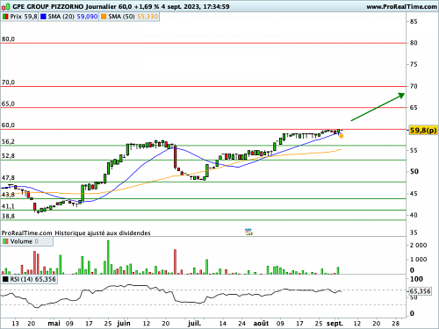The image size is (439, 329).
Task: Click the orange SMA (50) color square
Action: [104, 17]
